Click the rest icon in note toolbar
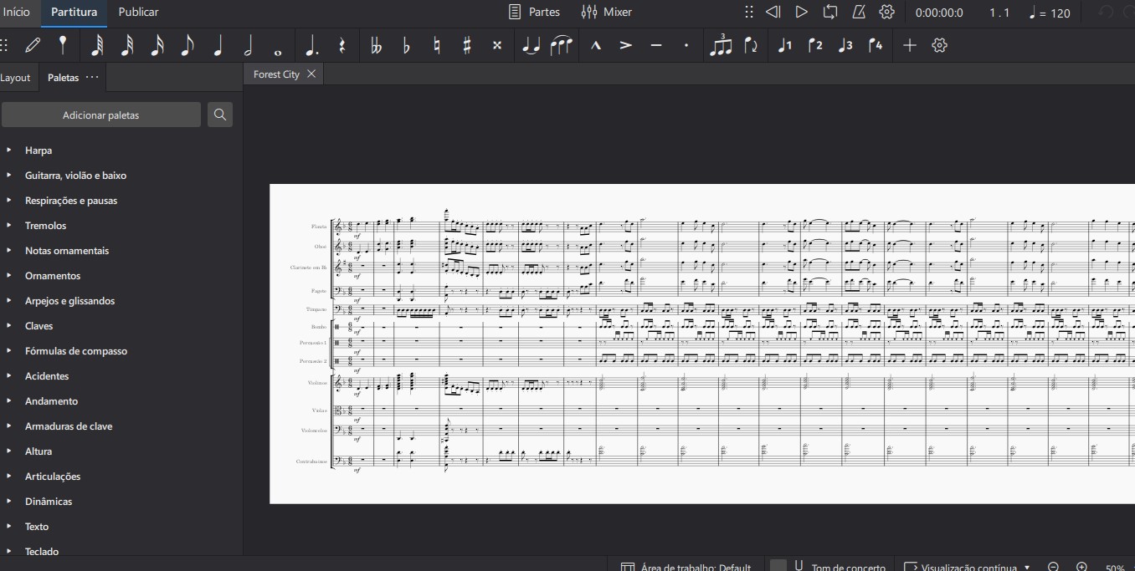The width and height of the screenshot is (1135, 571). coord(342,46)
